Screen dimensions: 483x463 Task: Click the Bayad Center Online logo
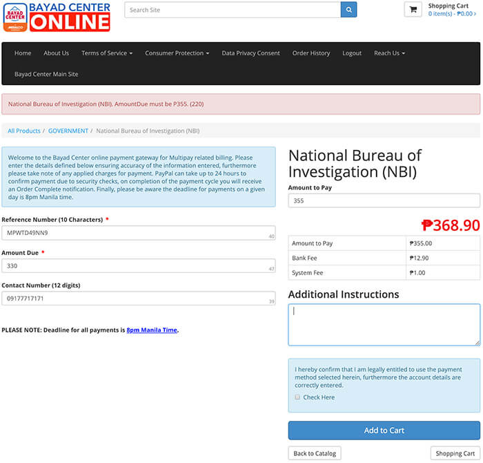57,17
